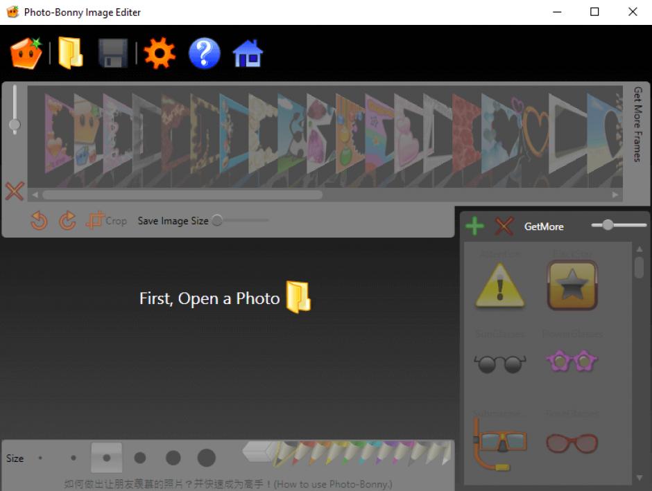652x491 pixels.
Task: Choose the yellow warning Attention sticker
Action: (500, 285)
